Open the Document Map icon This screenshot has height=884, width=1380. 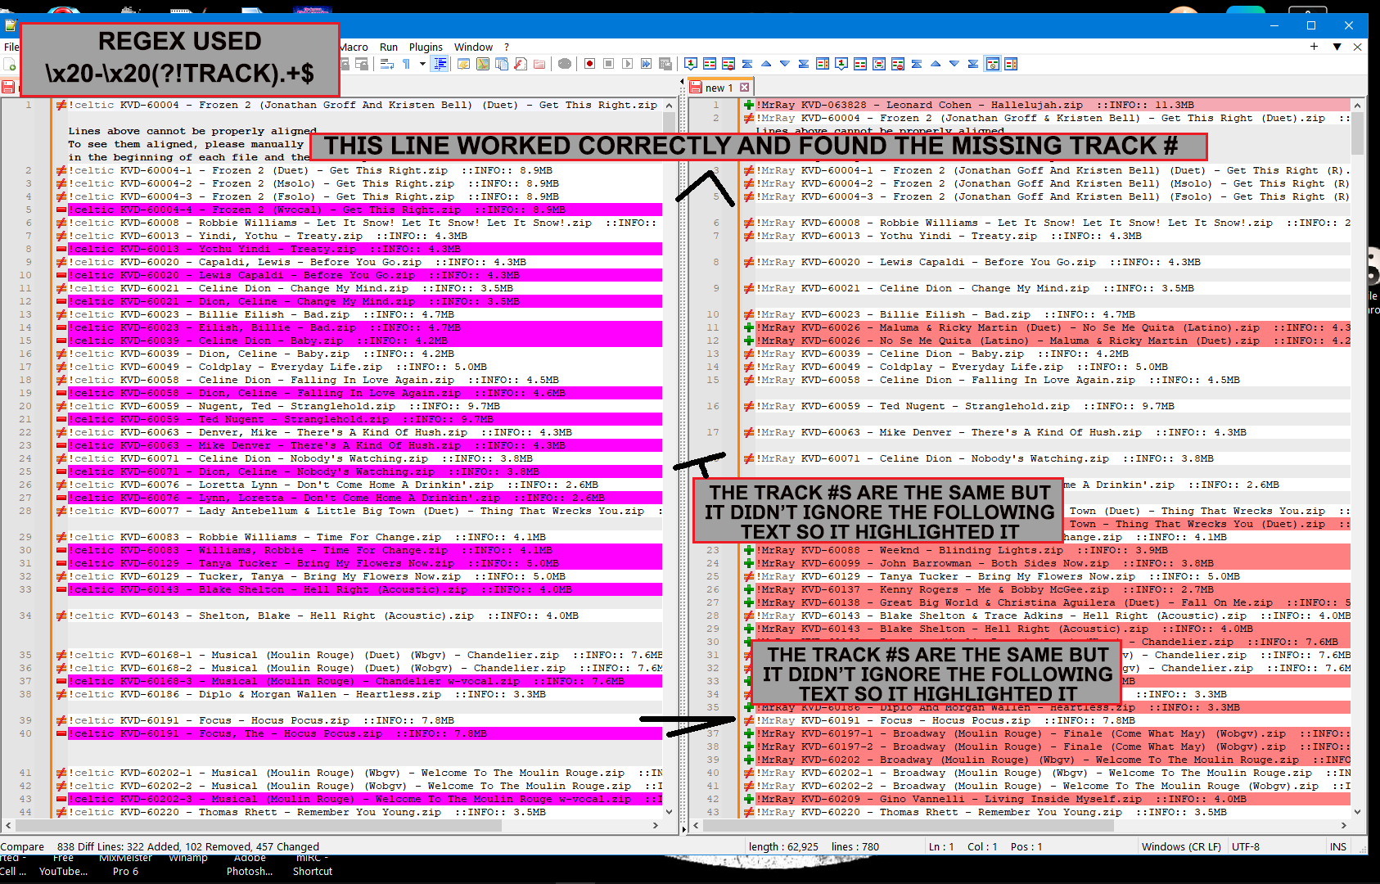(483, 64)
